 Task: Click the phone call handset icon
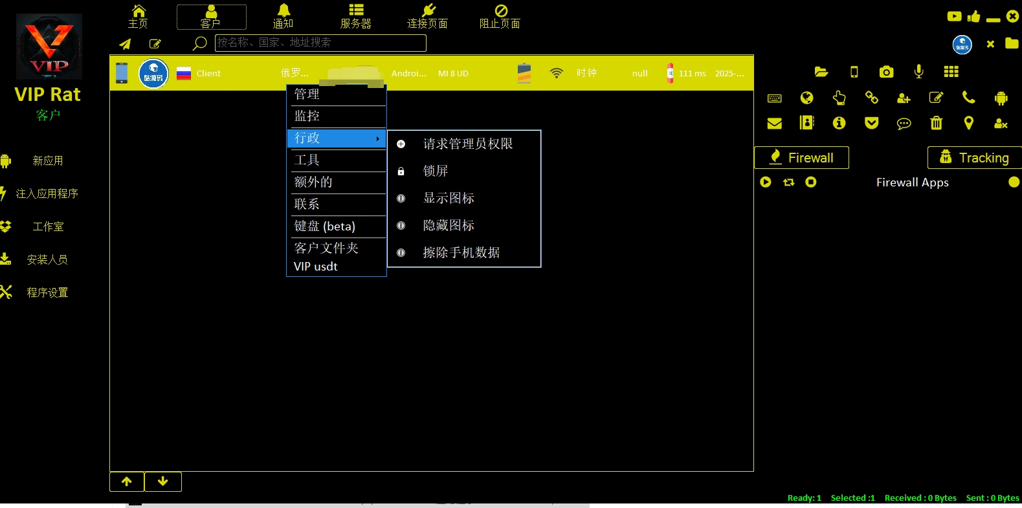tap(968, 98)
